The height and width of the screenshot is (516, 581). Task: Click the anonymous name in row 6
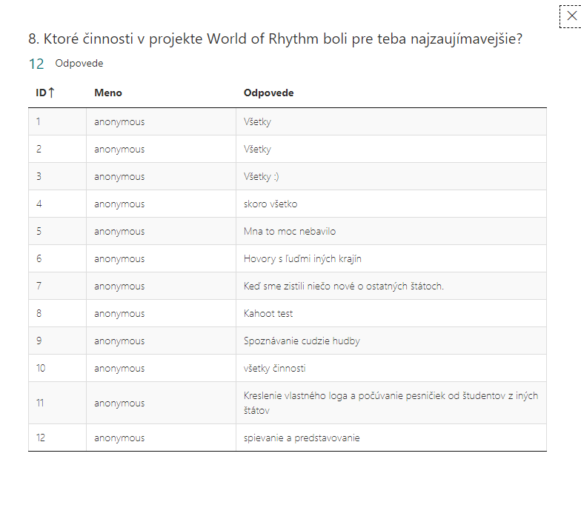click(x=119, y=259)
